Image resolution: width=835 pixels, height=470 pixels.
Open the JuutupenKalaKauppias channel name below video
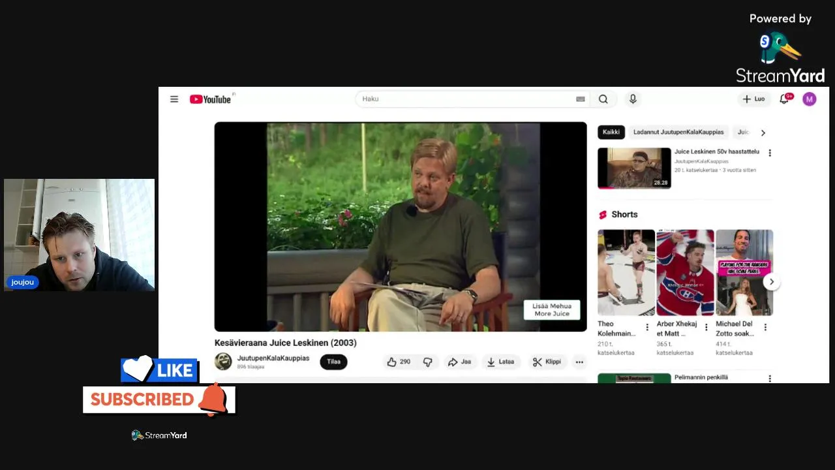(273, 358)
